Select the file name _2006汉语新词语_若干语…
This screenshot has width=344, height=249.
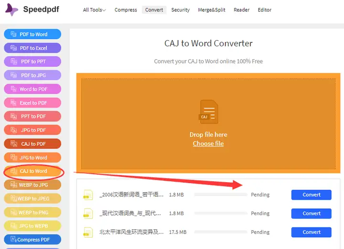tap(131, 195)
